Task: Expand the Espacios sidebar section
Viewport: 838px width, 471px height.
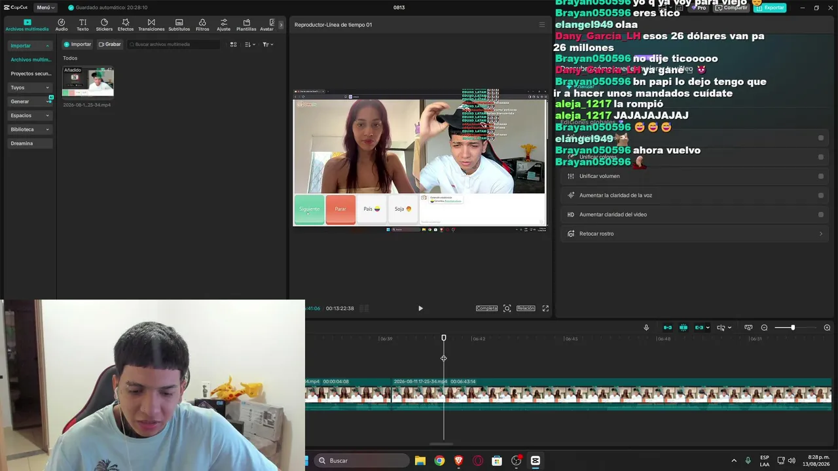Action: click(30, 115)
